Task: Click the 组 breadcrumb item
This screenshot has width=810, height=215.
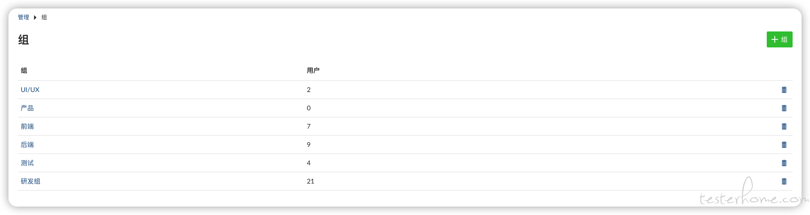Action: 44,17
